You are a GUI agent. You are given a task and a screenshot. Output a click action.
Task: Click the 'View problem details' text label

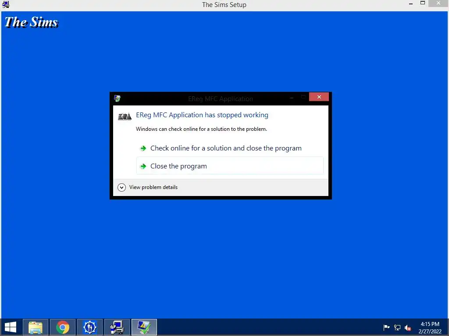pos(153,187)
